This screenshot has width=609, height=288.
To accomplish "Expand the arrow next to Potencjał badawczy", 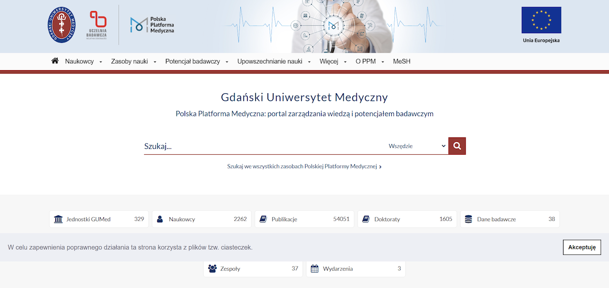I will click(x=227, y=62).
